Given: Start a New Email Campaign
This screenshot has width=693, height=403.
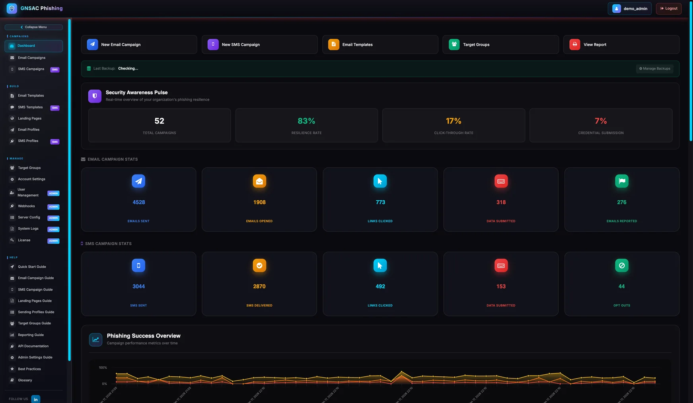Looking at the screenshot, I should click(139, 45).
